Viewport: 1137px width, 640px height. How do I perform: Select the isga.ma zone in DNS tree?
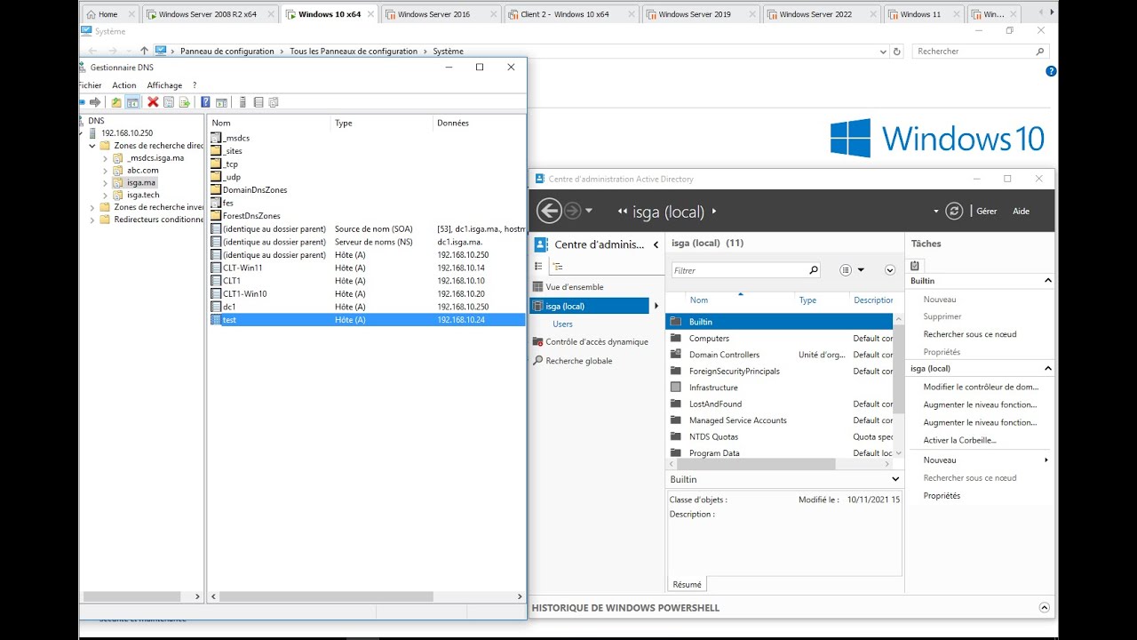click(141, 182)
